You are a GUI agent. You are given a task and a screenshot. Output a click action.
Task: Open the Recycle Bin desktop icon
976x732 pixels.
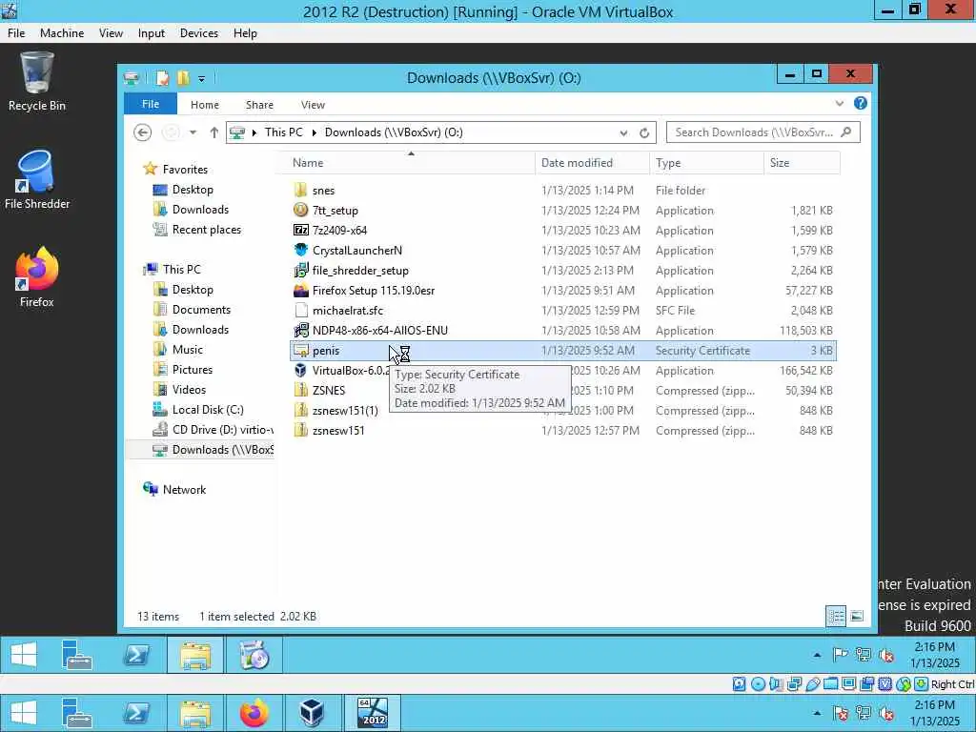click(36, 82)
